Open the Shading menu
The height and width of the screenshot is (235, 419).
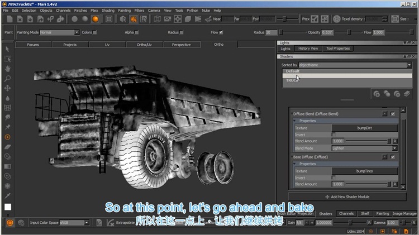pos(108,10)
